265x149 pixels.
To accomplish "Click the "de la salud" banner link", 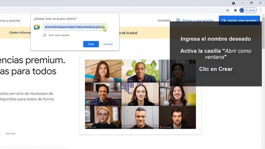I will (128, 33).
